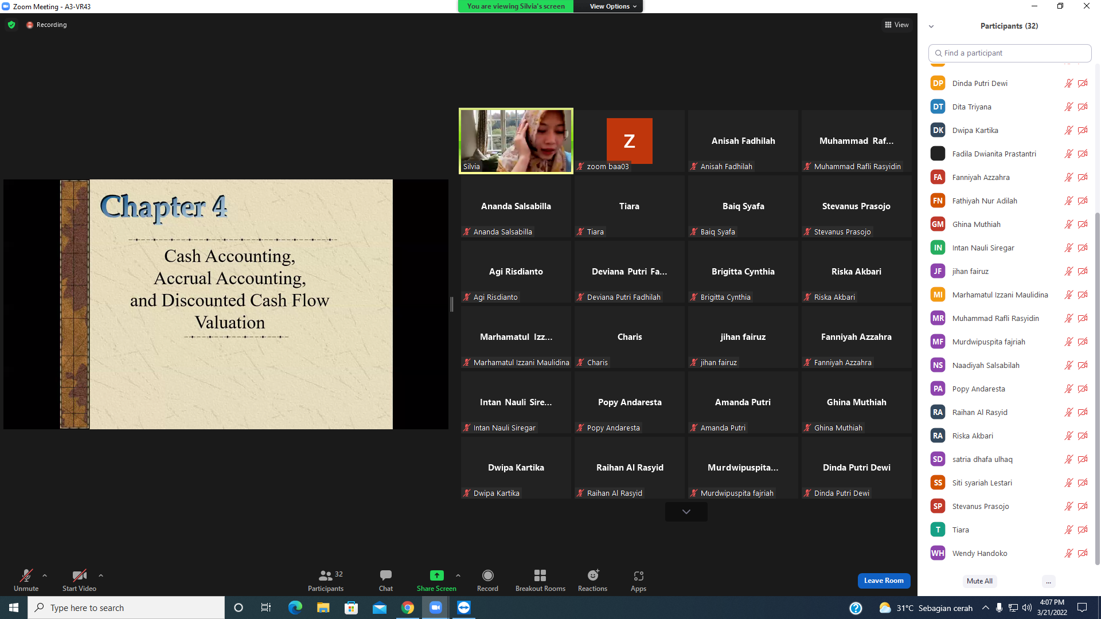Select Silvia's video thumbnail

pyautogui.click(x=516, y=141)
